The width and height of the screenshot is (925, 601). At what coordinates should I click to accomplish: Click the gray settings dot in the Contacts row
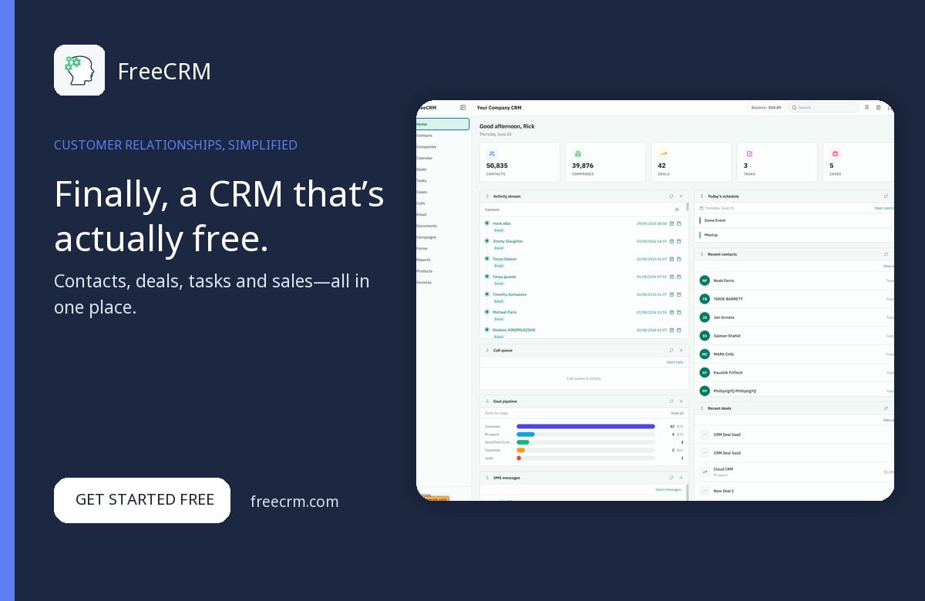click(x=677, y=209)
